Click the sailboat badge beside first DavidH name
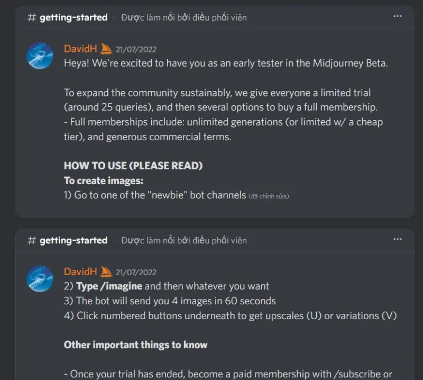423x380 pixels. [x=106, y=49]
